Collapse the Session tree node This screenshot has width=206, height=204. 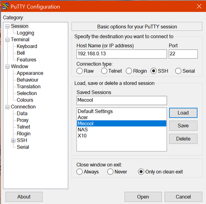click(x=7, y=26)
